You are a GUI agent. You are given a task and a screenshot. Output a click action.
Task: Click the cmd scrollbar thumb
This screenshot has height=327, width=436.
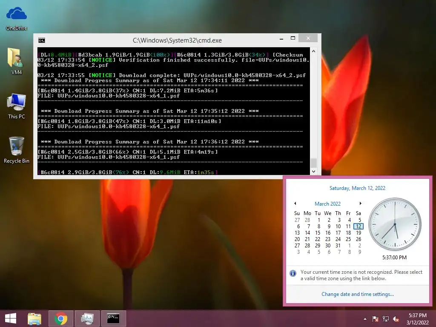coord(314,163)
